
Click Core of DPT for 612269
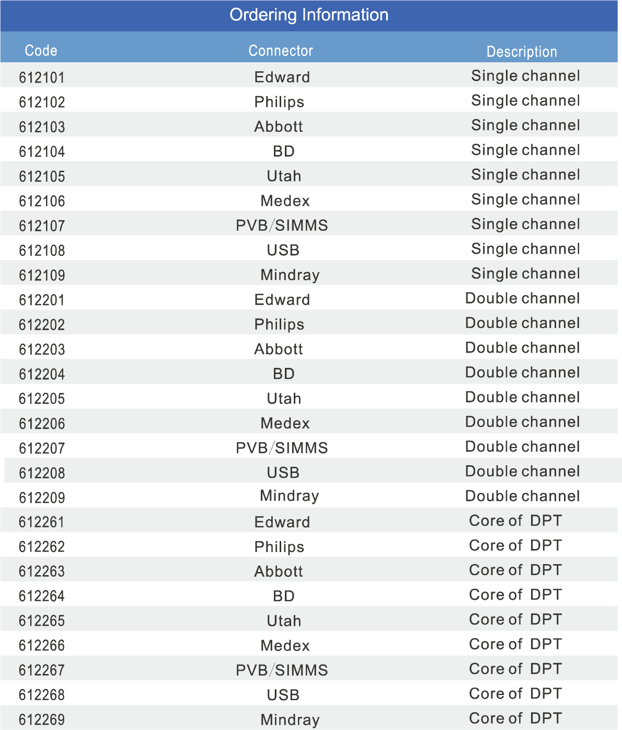(515, 718)
